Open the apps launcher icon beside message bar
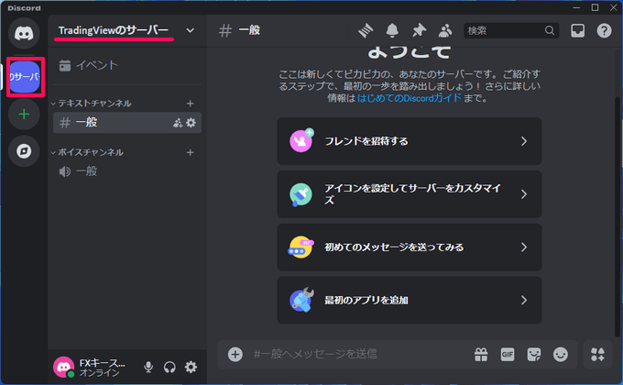Viewport: 623px width, 385px height. tap(597, 355)
